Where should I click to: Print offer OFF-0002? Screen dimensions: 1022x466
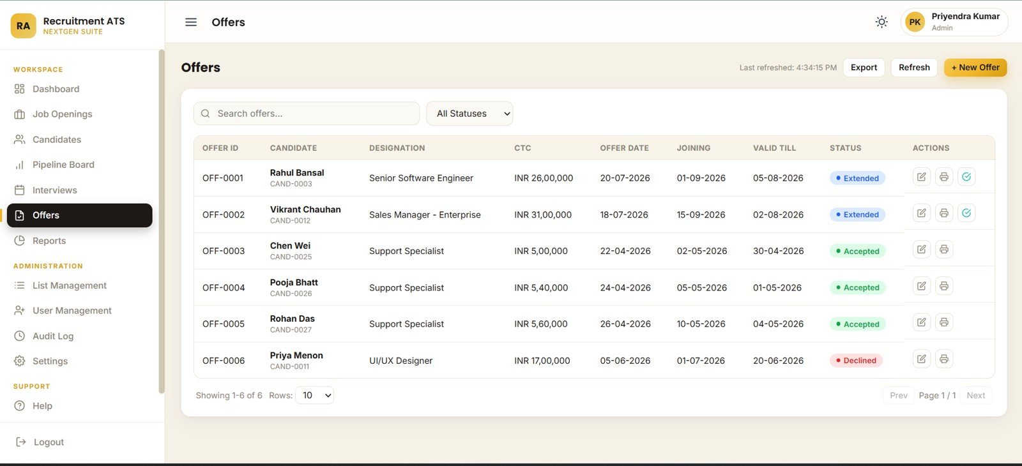[x=944, y=213]
